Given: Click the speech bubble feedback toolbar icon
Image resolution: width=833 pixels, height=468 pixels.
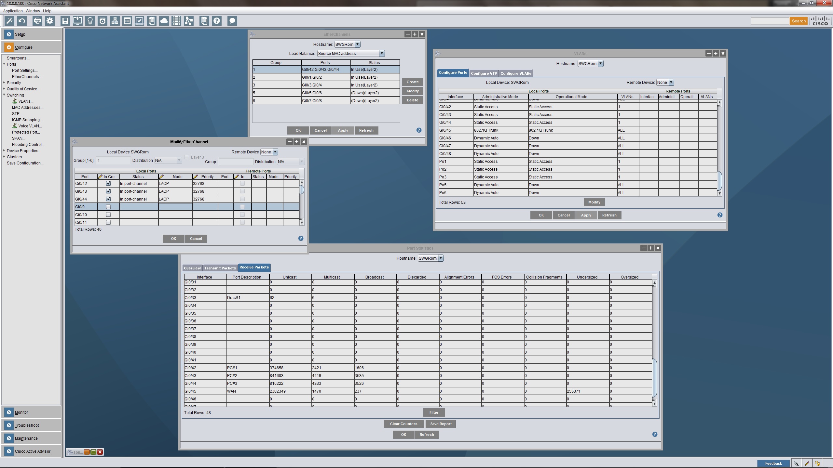Looking at the screenshot, I should (232, 21).
